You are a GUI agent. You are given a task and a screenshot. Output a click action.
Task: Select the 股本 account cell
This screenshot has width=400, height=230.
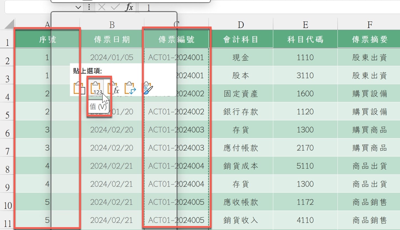(x=241, y=75)
